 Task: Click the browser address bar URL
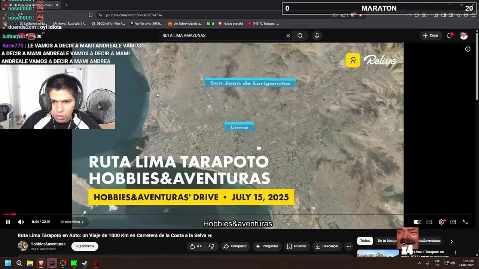coord(134,15)
